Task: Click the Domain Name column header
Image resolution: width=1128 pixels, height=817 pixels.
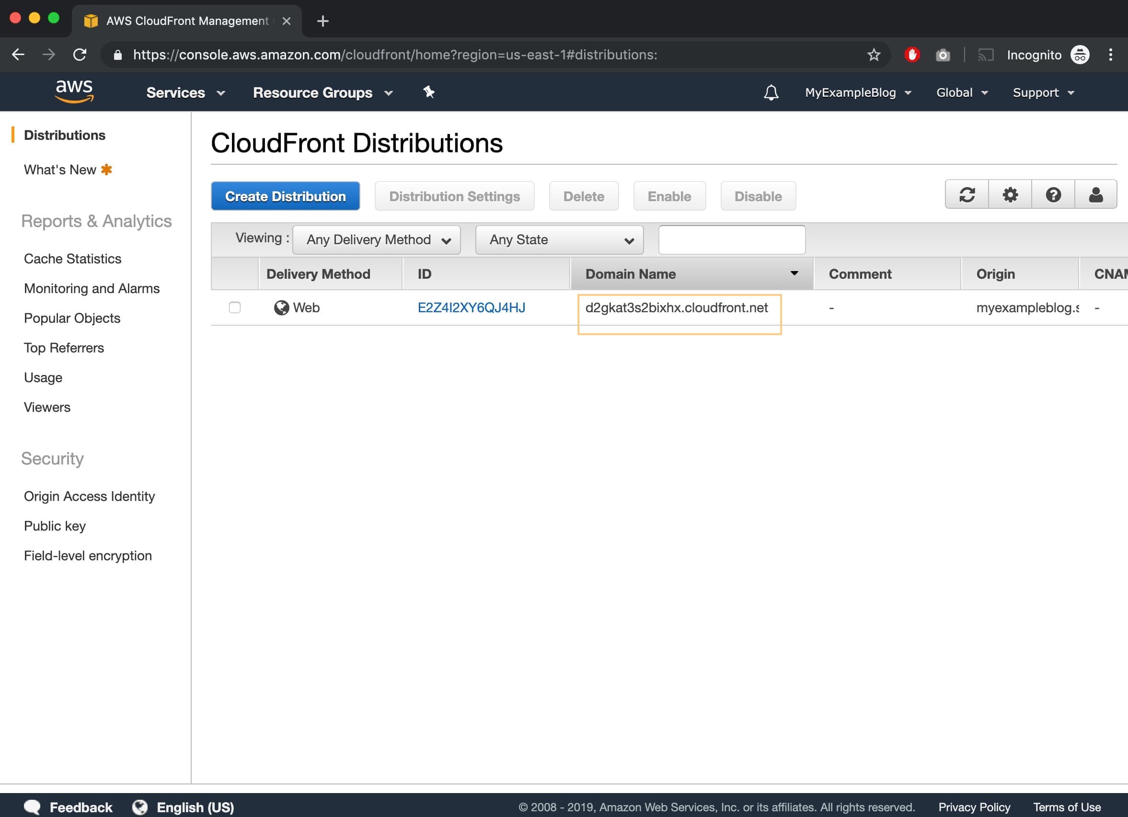Action: pos(689,274)
